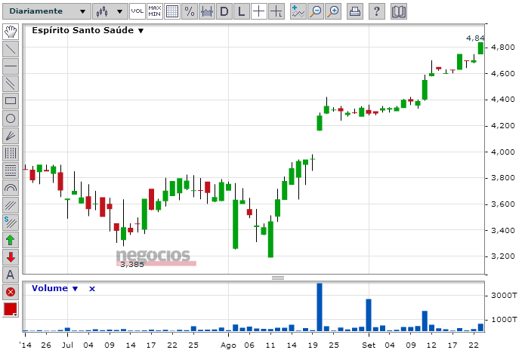Enable the crosshair with L marker tool
525x353 pixels.
276,11
